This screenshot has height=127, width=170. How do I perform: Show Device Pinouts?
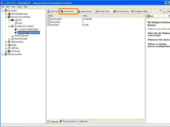coord(121,11)
